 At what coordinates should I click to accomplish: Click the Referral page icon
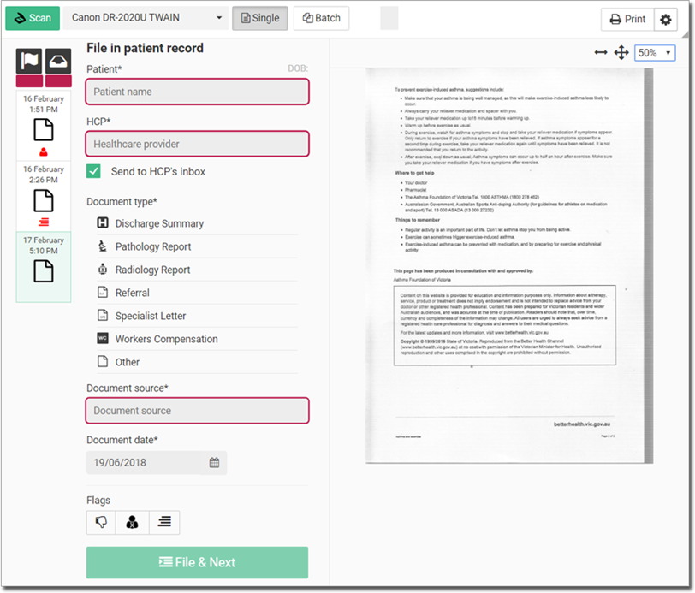tap(103, 292)
